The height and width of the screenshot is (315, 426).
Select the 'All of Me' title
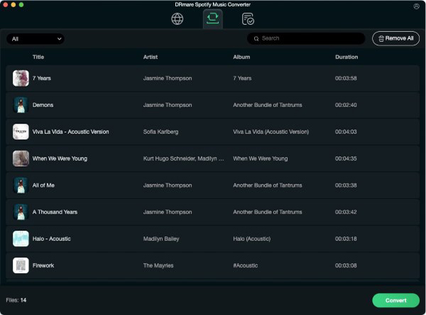pyautogui.click(x=43, y=185)
